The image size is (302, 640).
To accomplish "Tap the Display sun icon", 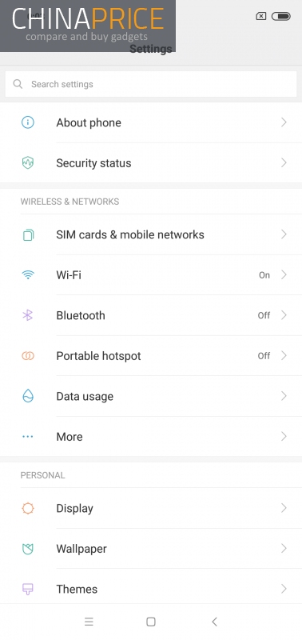I will (28, 509).
